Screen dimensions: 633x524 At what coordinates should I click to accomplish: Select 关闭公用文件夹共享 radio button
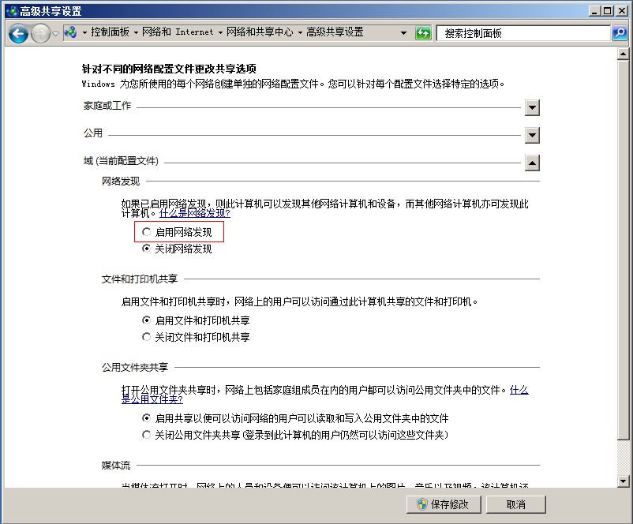(146, 434)
